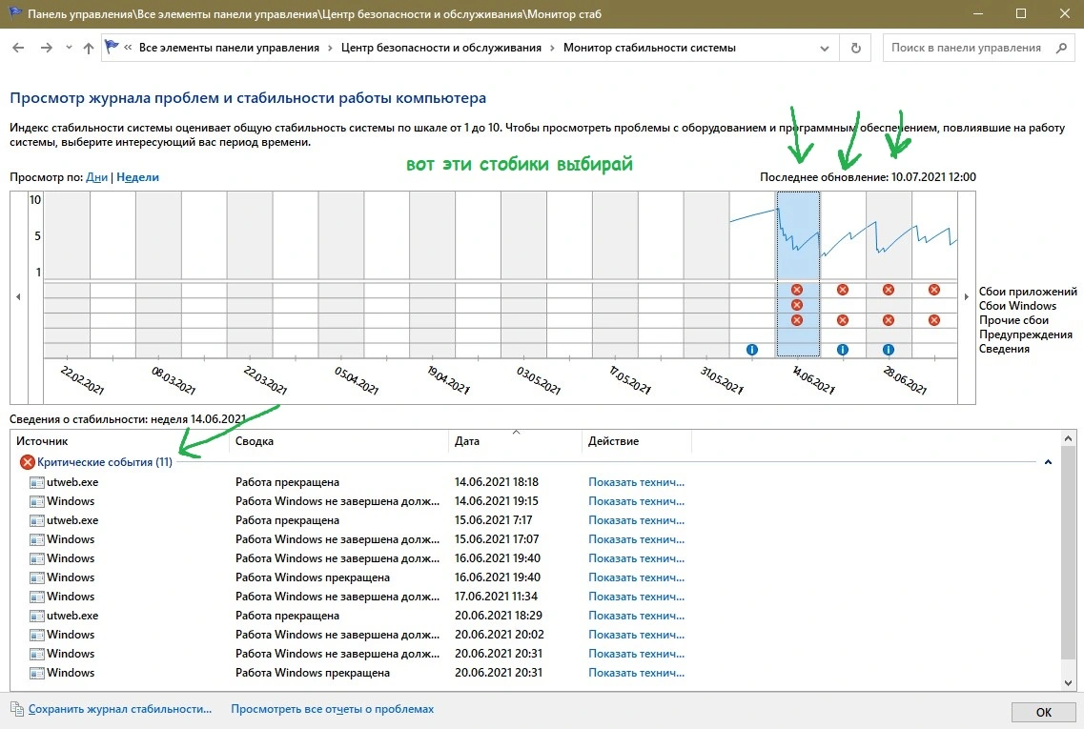This screenshot has width=1084, height=729.
Task: Go up one level in Control Panel
Action: 89,48
